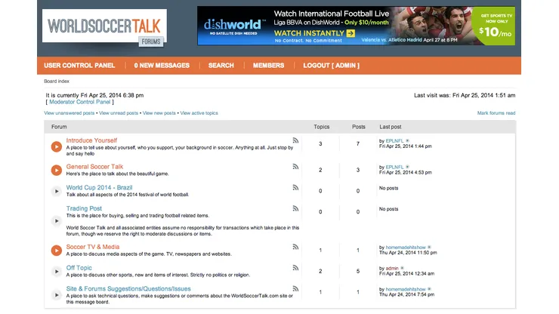Click the forum status icon beside Trading Post
This screenshot has width=559, height=314.
tap(56, 220)
